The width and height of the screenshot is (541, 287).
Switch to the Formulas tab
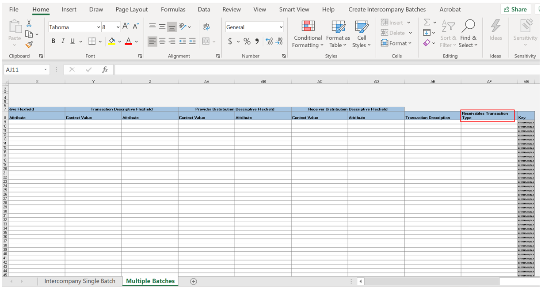(173, 9)
